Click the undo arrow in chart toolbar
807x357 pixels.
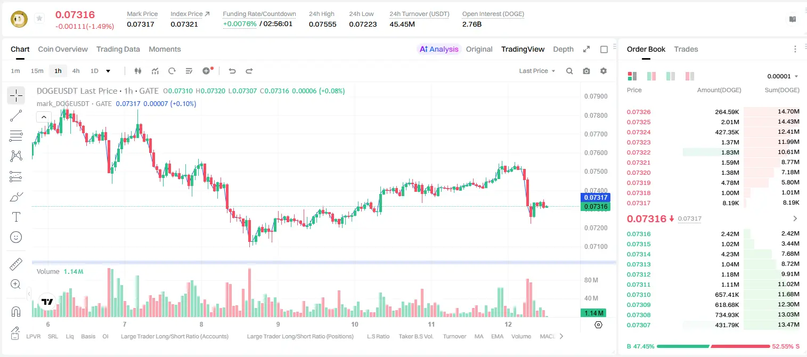point(232,71)
